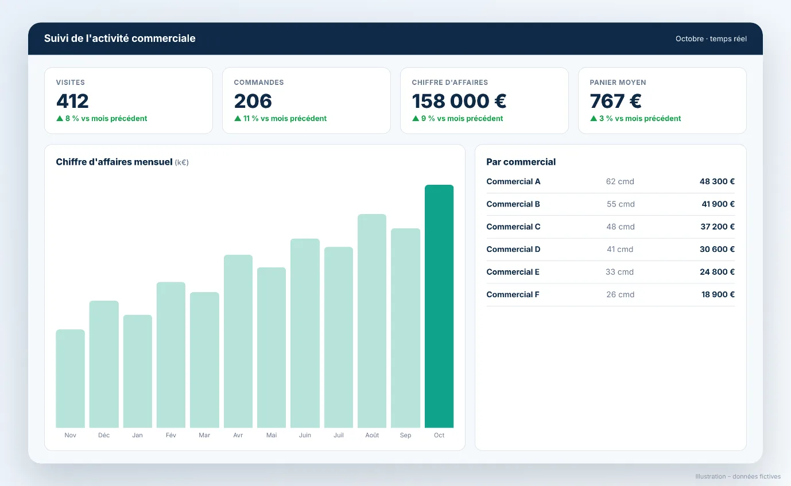Click the Oct axis label

[439, 436]
